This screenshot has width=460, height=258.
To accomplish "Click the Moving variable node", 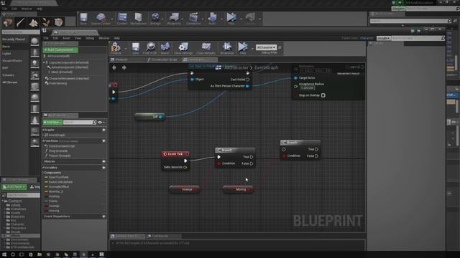I will [x=238, y=189].
